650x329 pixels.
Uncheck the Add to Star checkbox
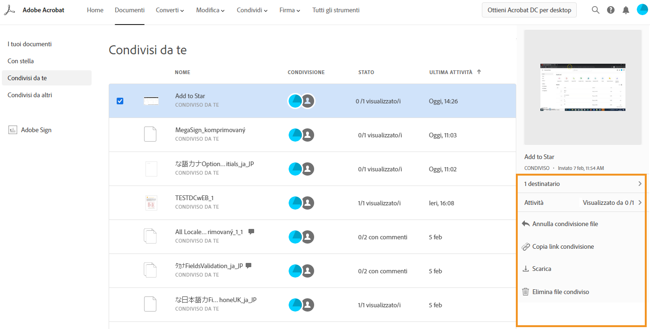(x=120, y=101)
